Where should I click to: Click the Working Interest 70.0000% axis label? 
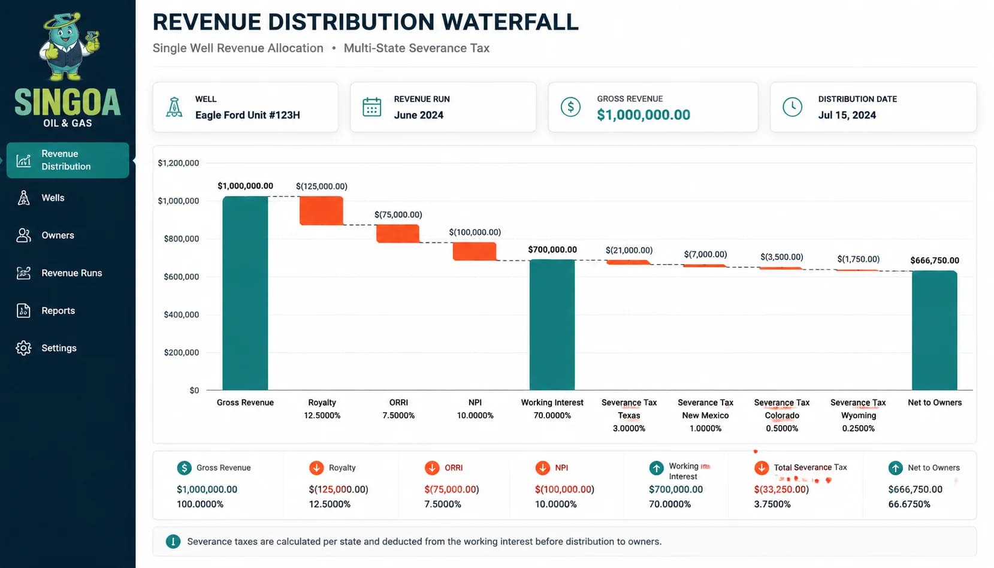(552, 409)
